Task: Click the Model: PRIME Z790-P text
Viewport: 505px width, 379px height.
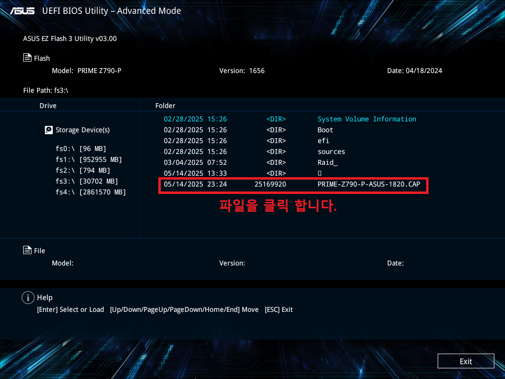Action: click(x=87, y=71)
